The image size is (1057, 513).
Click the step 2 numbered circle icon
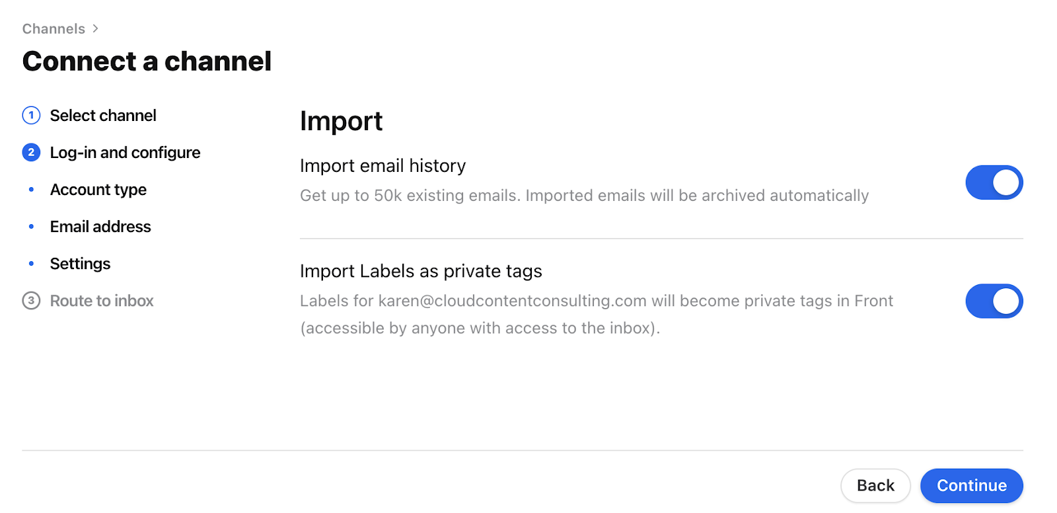pos(31,152)
